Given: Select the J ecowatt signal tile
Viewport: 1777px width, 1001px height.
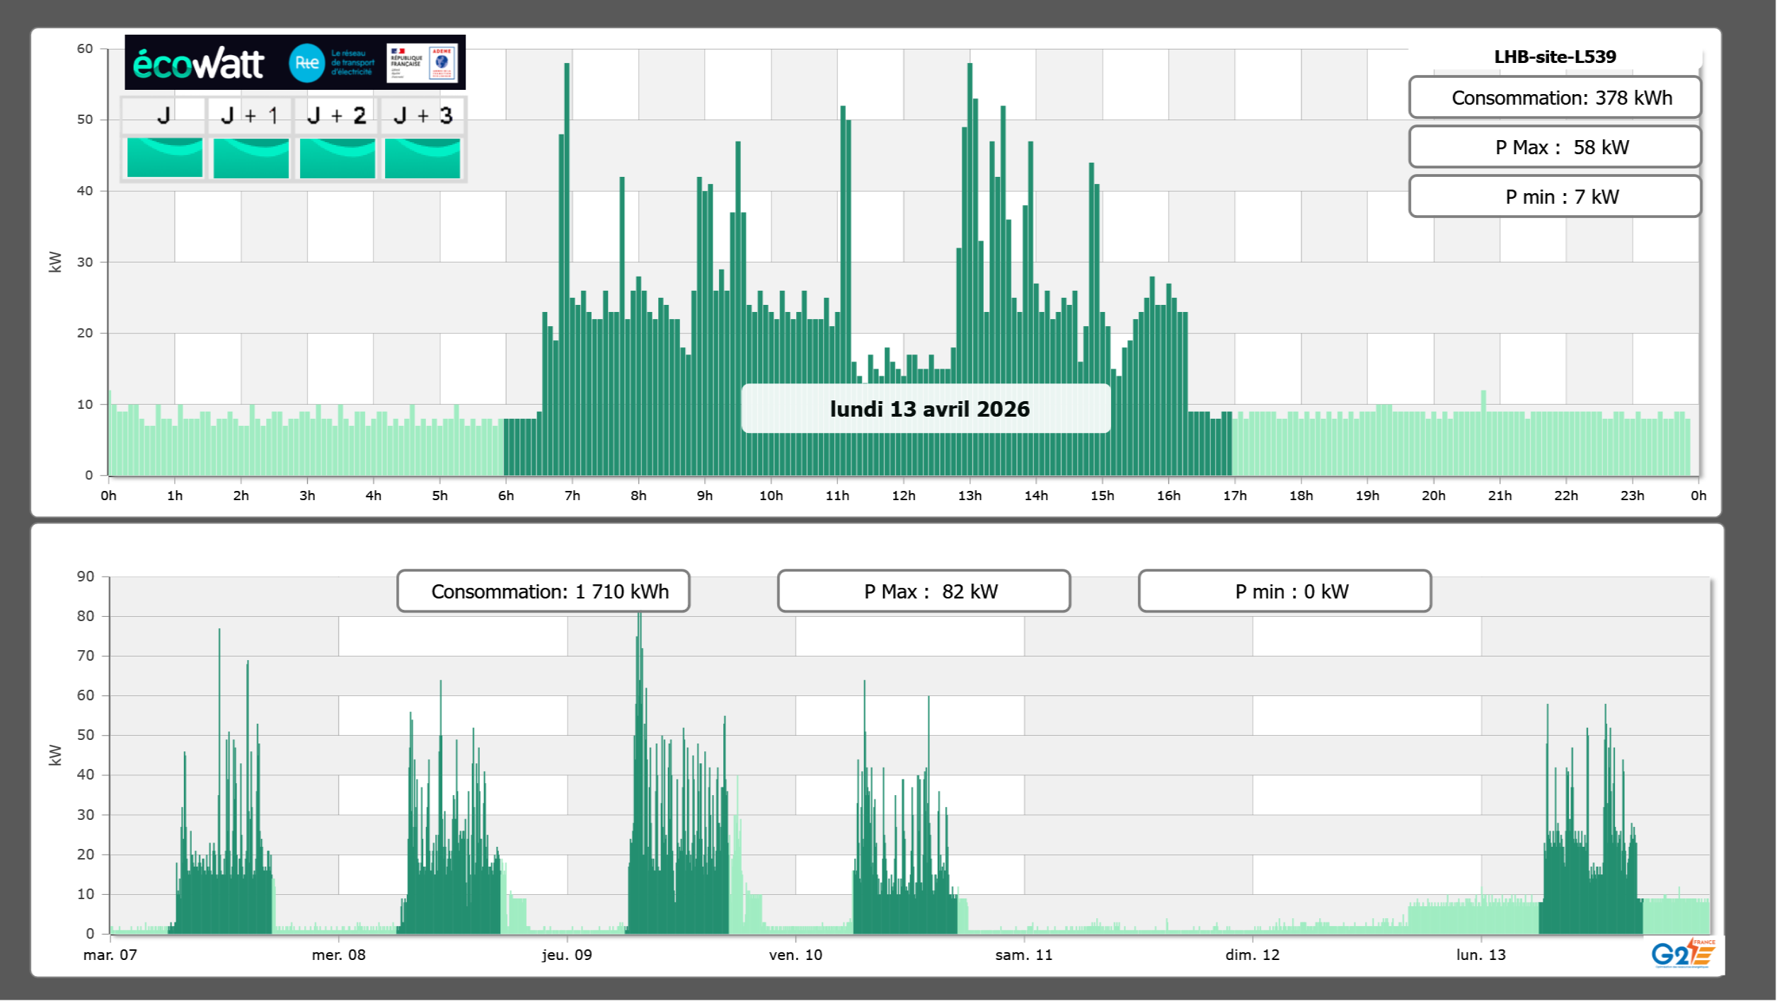Looking at the screenshot, I should [x=164, y=158].
